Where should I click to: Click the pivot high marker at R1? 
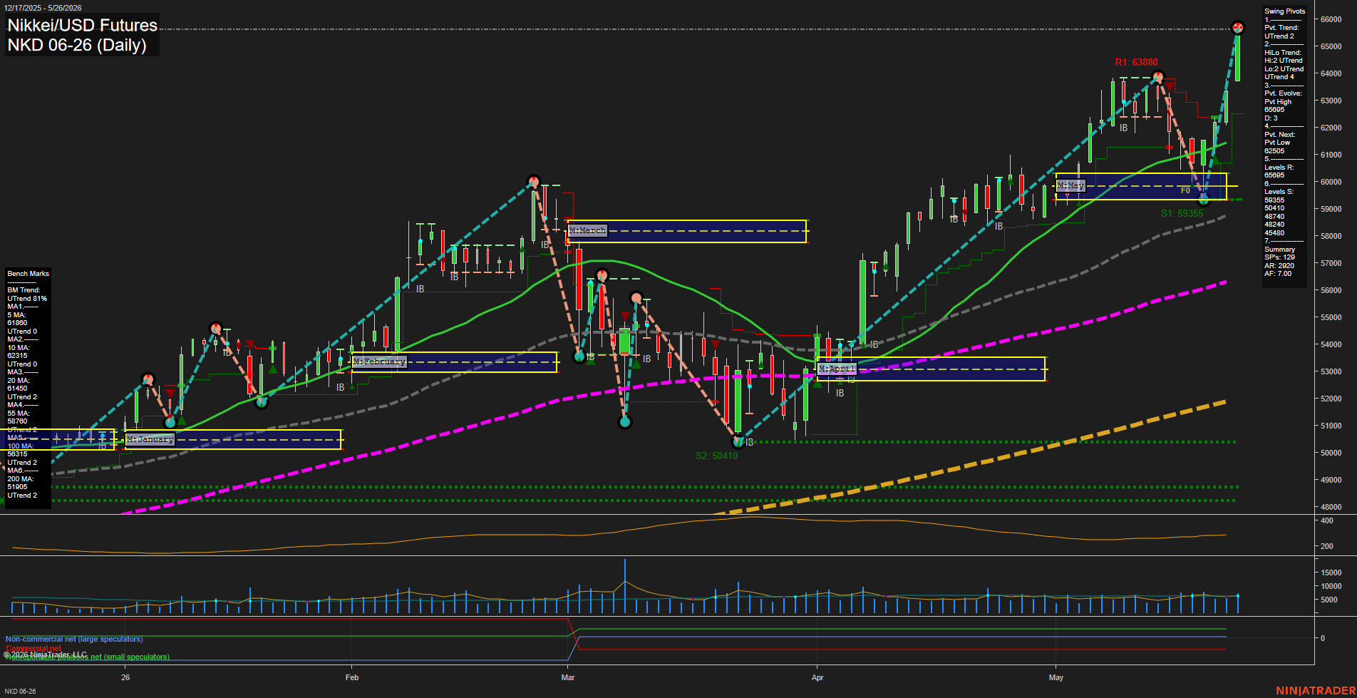(x=1158, y=76)
